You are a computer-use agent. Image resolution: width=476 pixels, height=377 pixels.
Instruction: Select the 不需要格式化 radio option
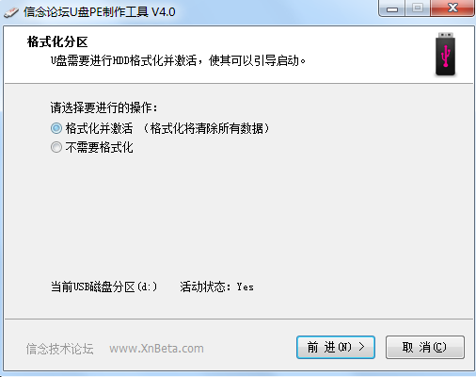click(56, 147)
